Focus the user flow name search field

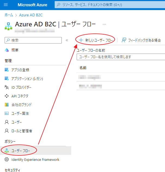click(x=121, y=57)
